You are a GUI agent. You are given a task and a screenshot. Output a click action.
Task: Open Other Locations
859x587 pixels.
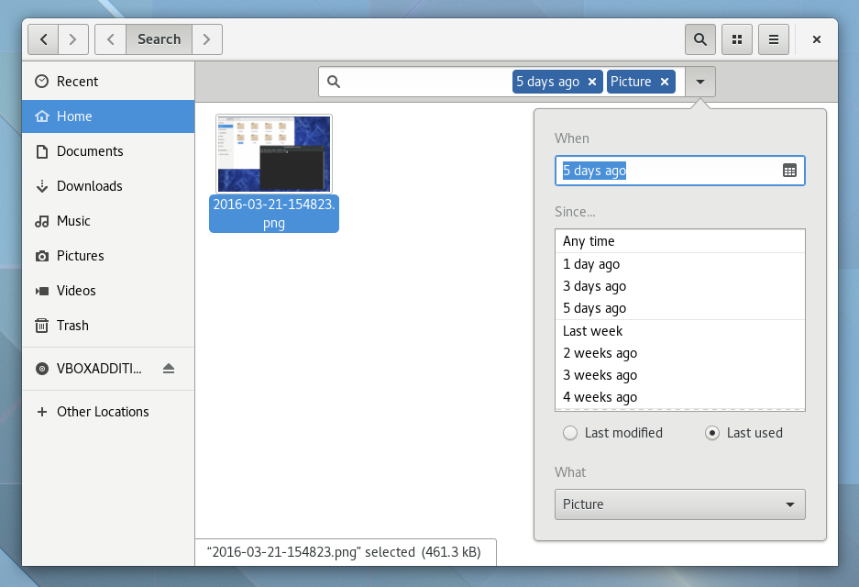(103, 412)
